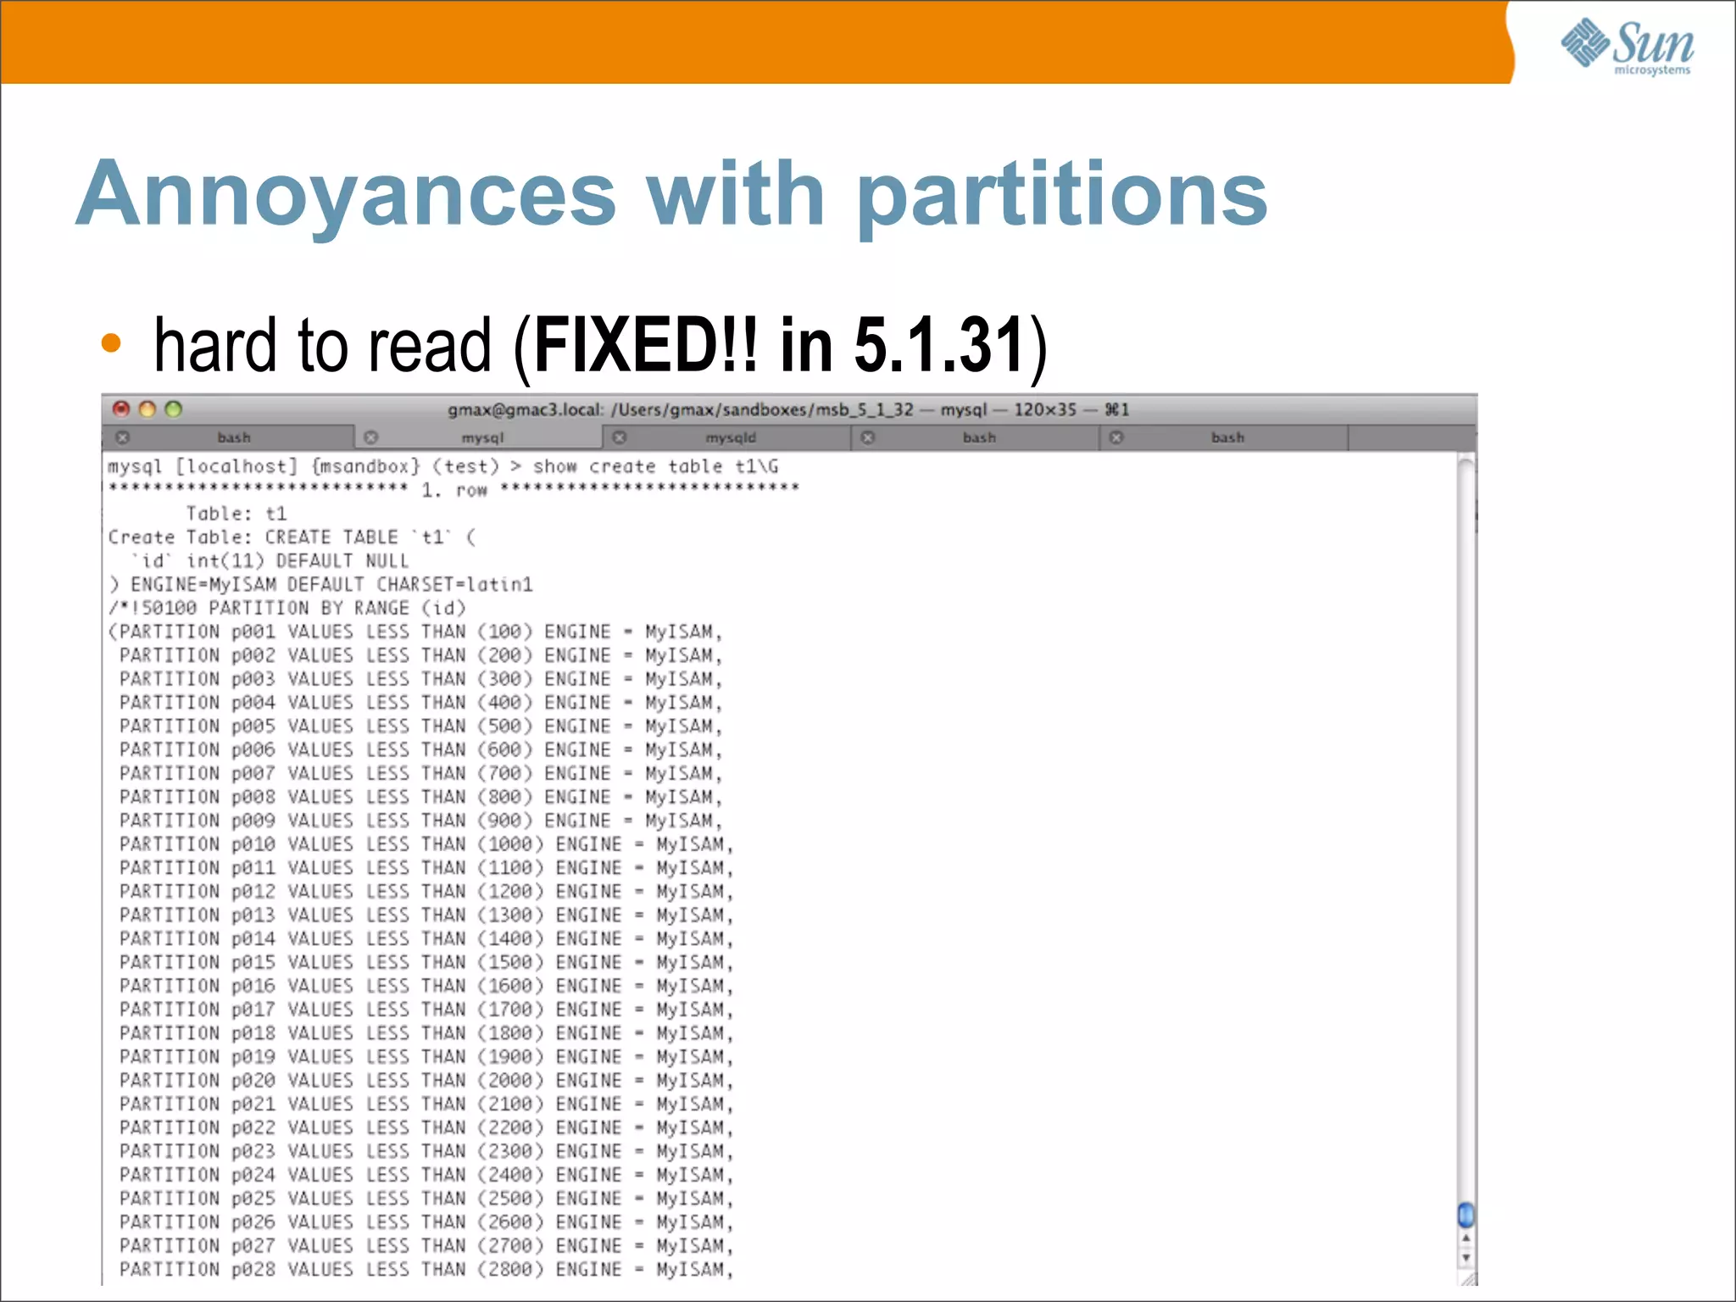Click the '1. row' separator line
This screenshot has width=1736, height=1302.
(x=453, y=489)
